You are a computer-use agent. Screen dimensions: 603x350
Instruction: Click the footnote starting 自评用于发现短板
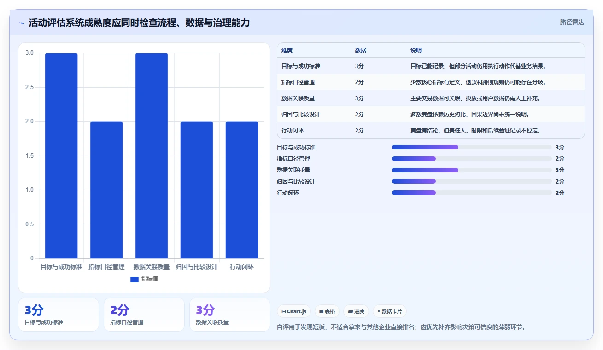tap(401, 327)
